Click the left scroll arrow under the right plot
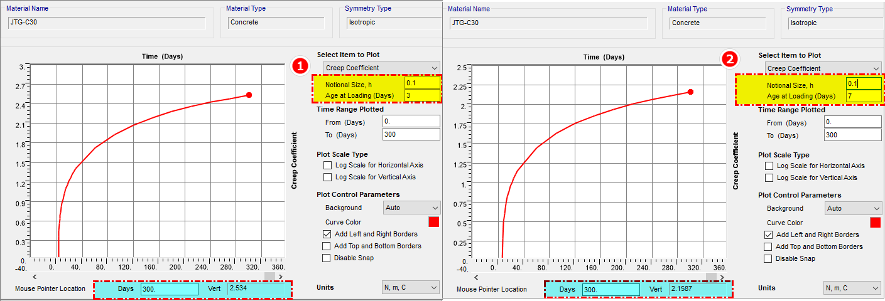 475,277
